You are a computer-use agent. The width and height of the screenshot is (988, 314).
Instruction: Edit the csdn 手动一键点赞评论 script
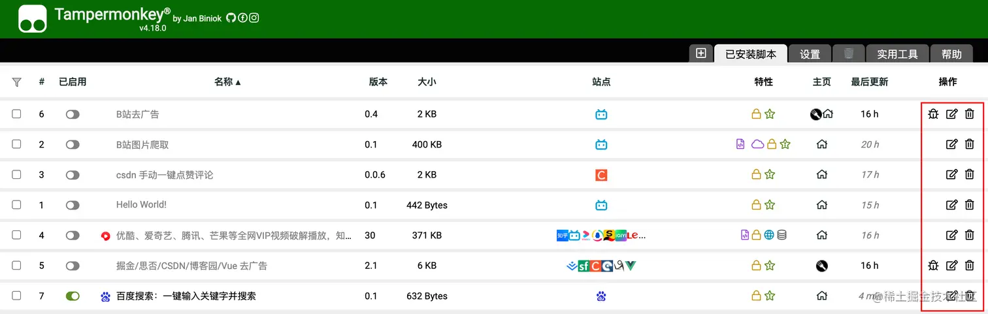click(x=952, y=174)
